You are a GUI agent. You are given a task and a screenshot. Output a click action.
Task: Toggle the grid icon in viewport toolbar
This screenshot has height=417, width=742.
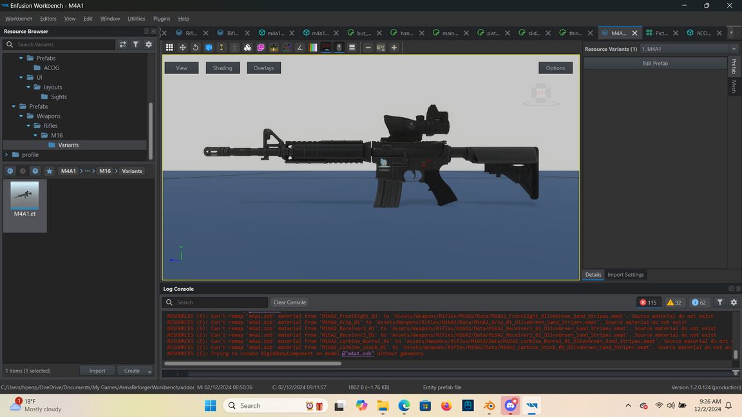coord(169,48)
